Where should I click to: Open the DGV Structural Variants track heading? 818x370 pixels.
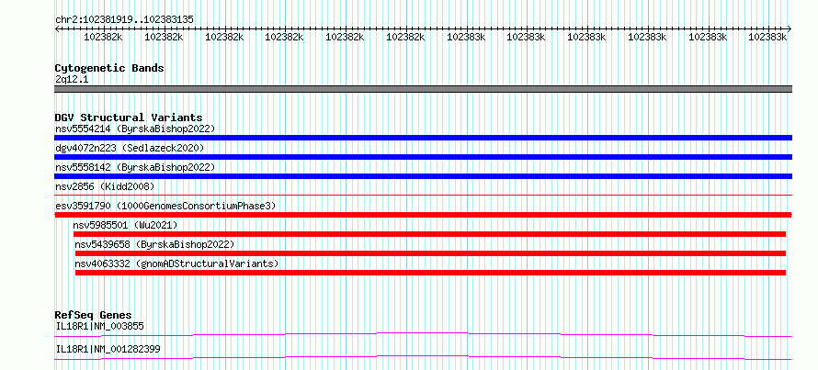coord(129,118)
